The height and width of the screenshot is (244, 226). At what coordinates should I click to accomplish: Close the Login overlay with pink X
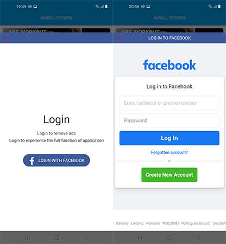(x=5, y=38)
